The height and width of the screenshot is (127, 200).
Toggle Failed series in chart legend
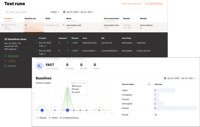pos(53,118)
